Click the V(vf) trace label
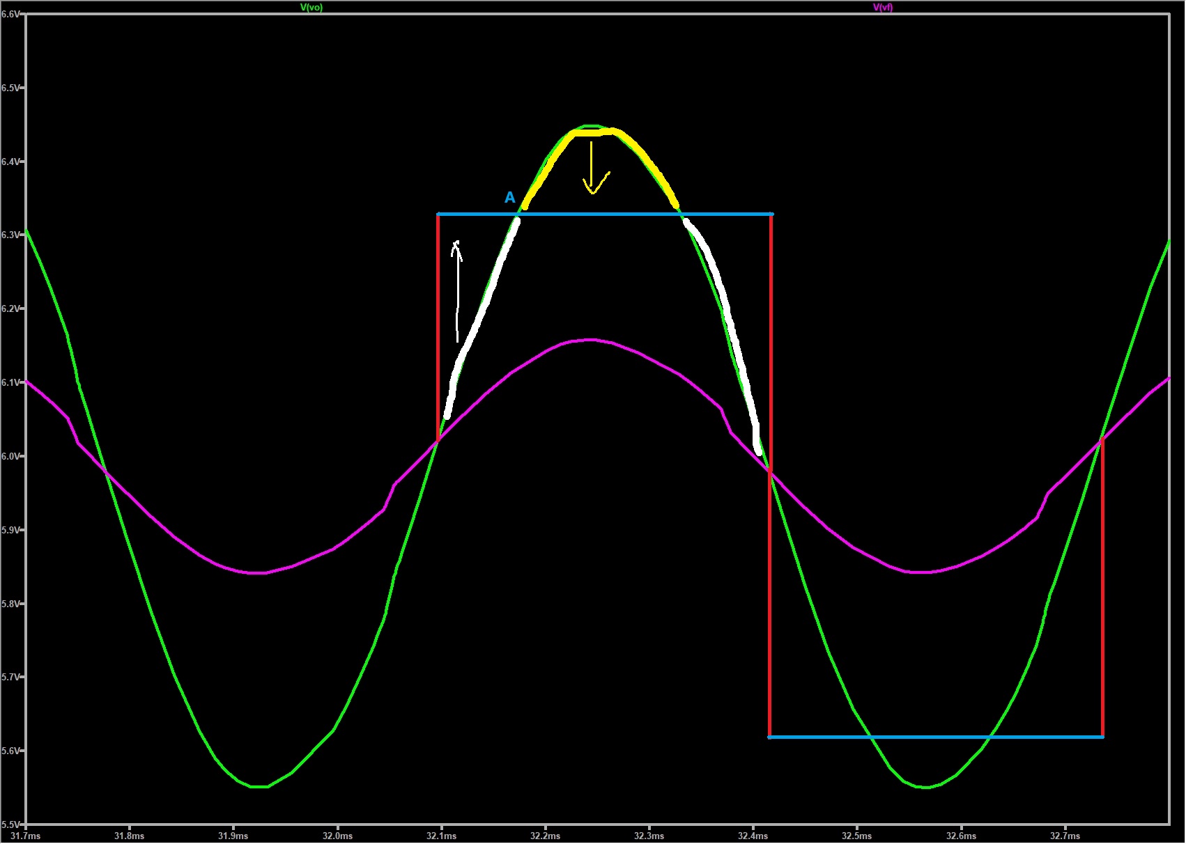Screen dimensions: 1186x844 pyautogui.click(x=883, y=8)
